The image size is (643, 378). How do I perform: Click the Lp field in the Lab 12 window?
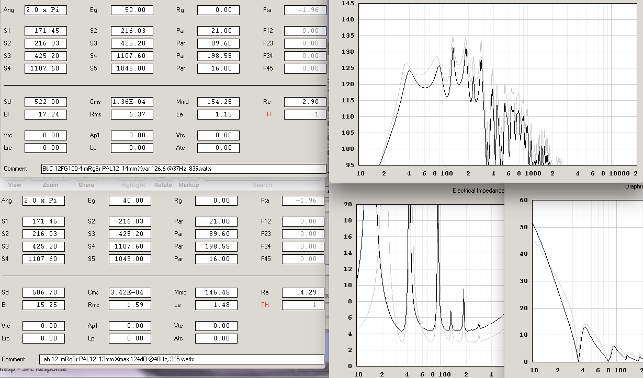click(x=130, y=338)
